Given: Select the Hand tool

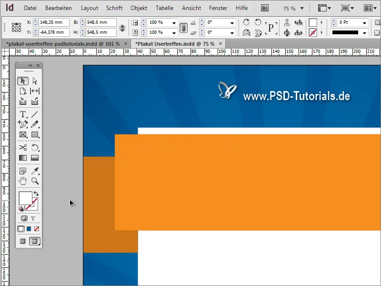Looking at the screenshot, I should coord(23,181).
